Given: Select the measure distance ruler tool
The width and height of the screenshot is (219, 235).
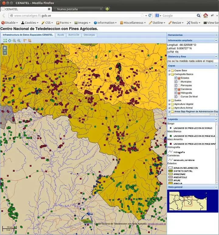Looking at the screenshot, I should pos(25,40).
